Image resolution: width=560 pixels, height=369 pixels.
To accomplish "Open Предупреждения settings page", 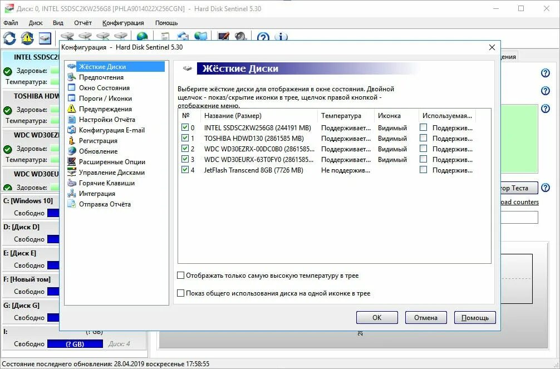I will (x=105, y=109).
